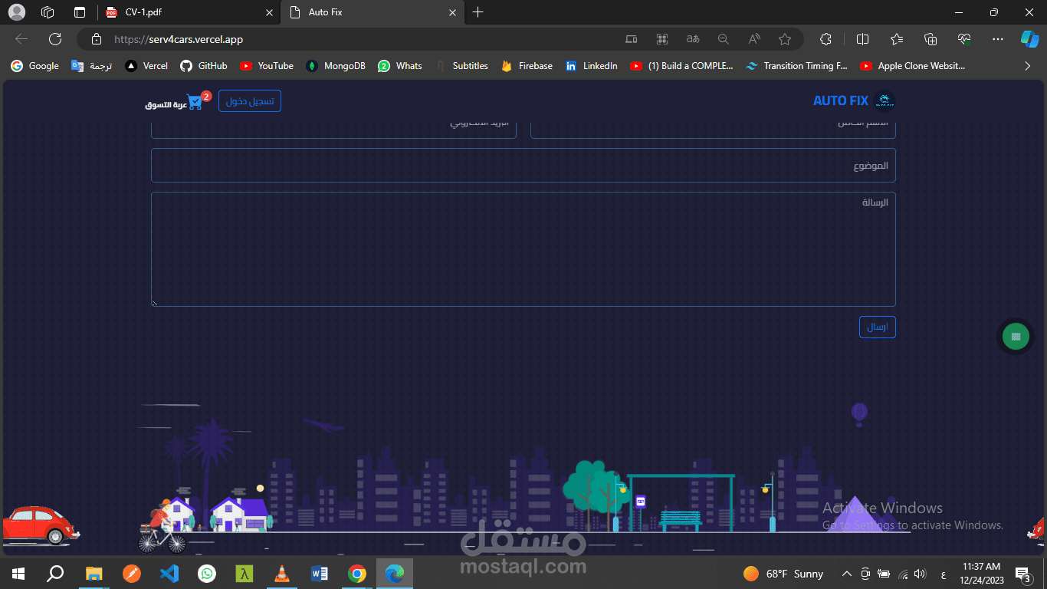The height and width of the screenshot is (589, 1047).
Task: Open Vercel bookmark
Action: [x=146, y=66]
